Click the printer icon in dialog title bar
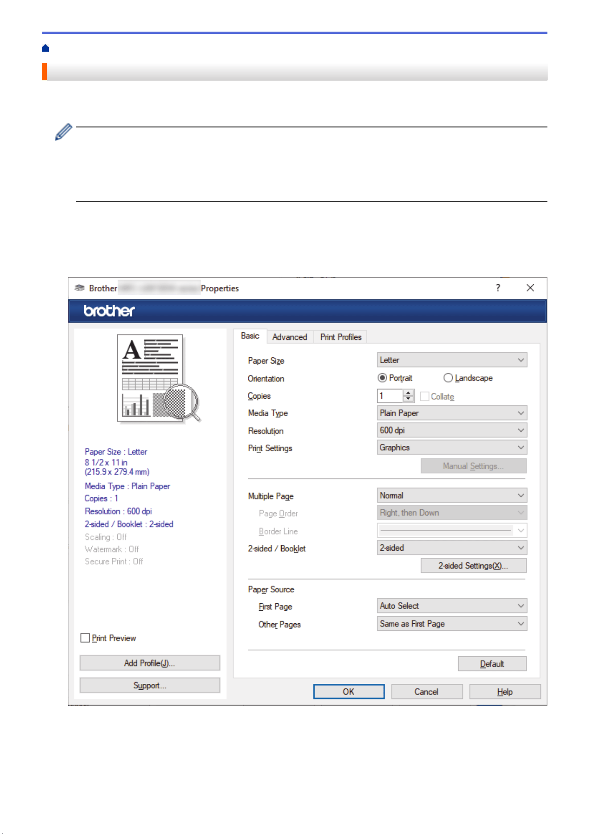The image size is (590, 834). 79,288
